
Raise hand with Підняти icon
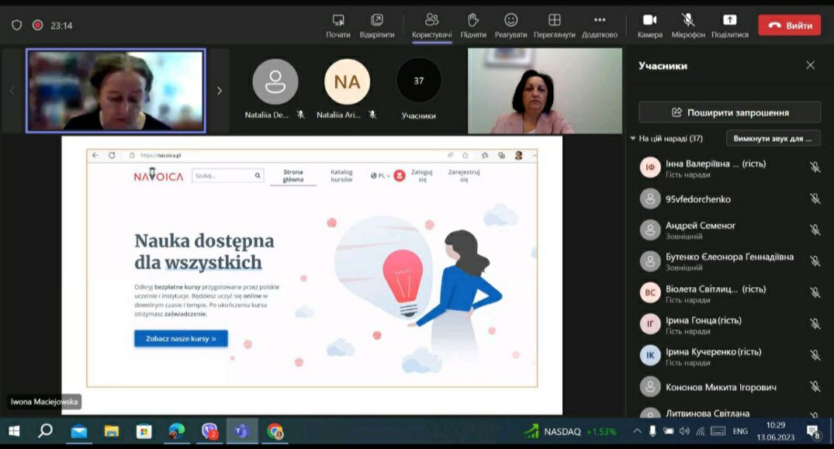pyautogui.click(x=473, y=21)
